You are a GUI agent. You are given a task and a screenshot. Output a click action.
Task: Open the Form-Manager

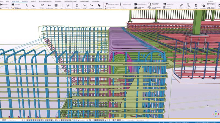99,6
